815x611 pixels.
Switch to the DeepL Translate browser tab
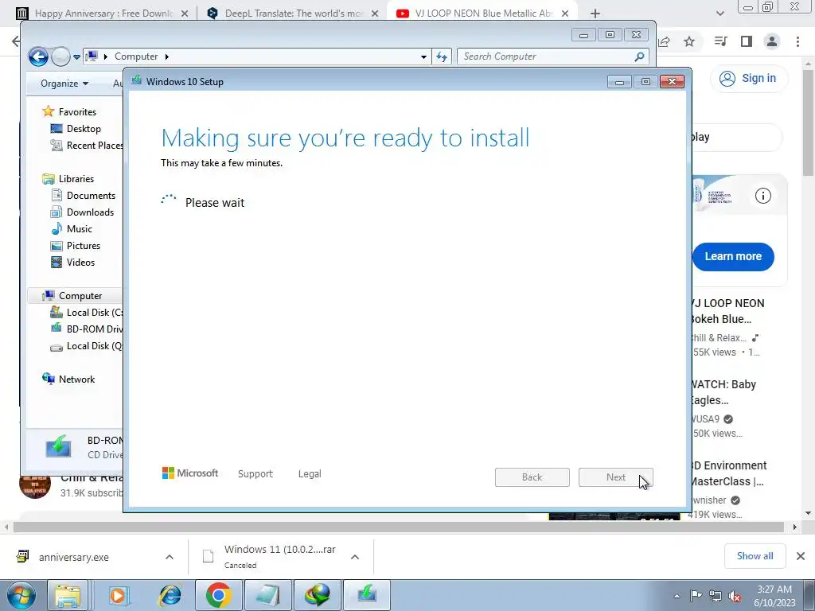293,14
